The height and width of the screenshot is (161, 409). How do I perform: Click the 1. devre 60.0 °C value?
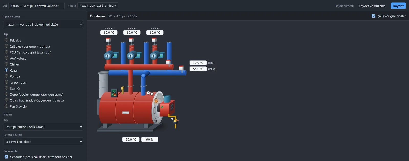coord(109,33)
